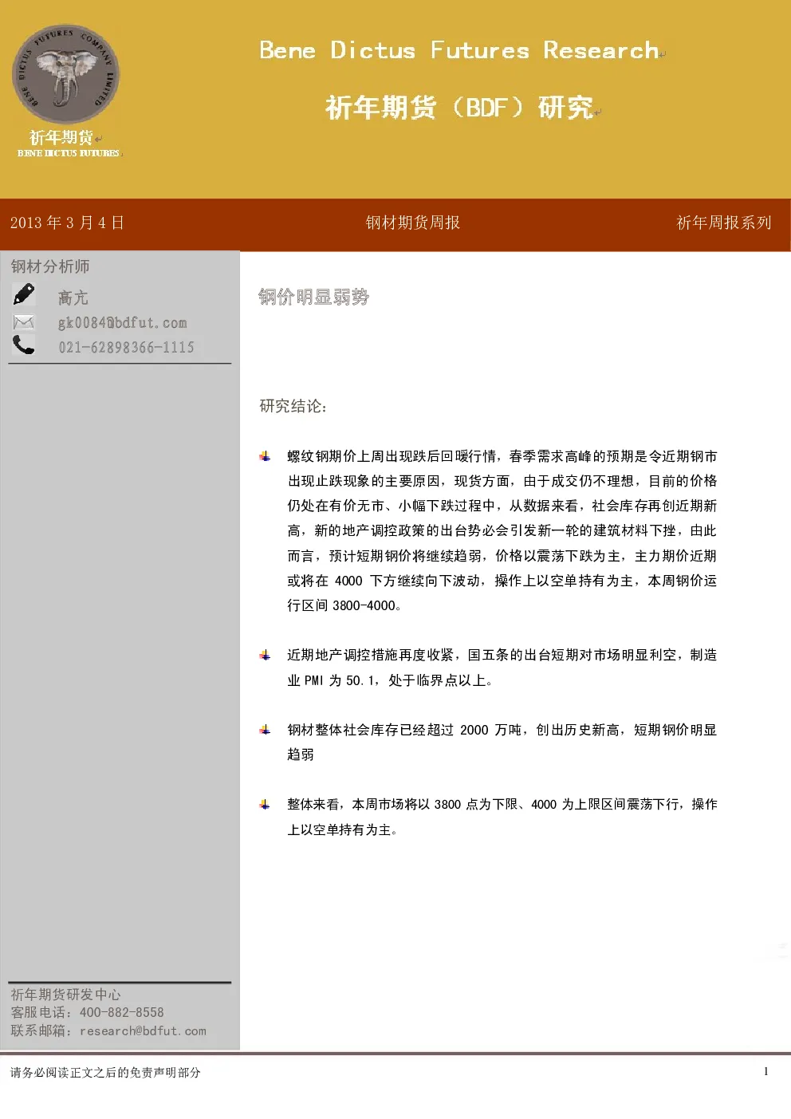Click the envelope email icon
The height and width of the screenshot is (1119, 791).
(24, 322)
